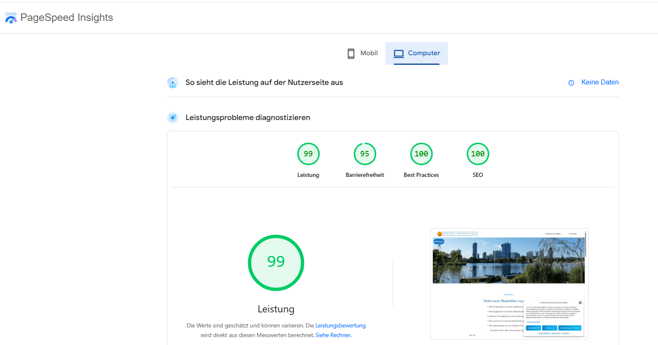This screenshot has width=658, height=345.
Task: Switch to the Mobil tab label
Action: point(369,53)
